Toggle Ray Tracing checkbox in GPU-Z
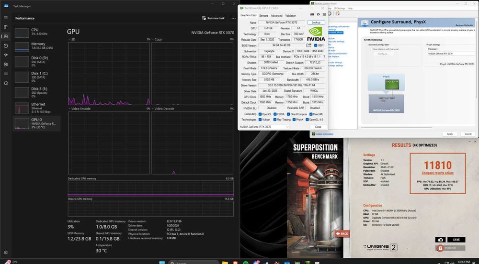Image resolution: width=479 pixels, height=264 pixels. 275,120
